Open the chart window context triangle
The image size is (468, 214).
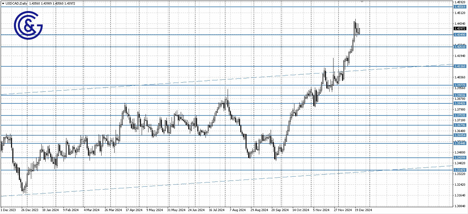pyautogui.click(x=3, y=3)
